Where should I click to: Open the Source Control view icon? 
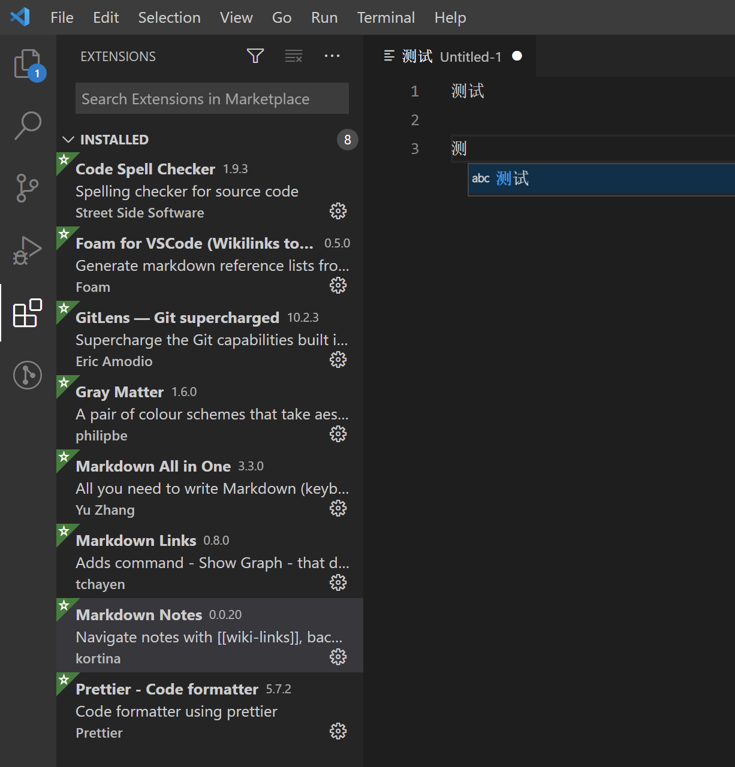point(28,188)
